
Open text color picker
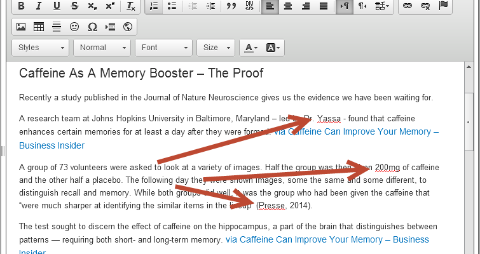coord(250,48)
